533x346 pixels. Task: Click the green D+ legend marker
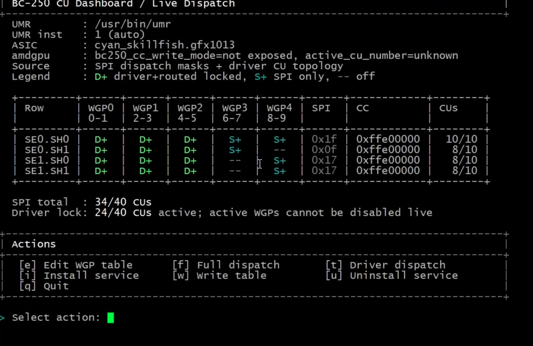tap(101, 77)
